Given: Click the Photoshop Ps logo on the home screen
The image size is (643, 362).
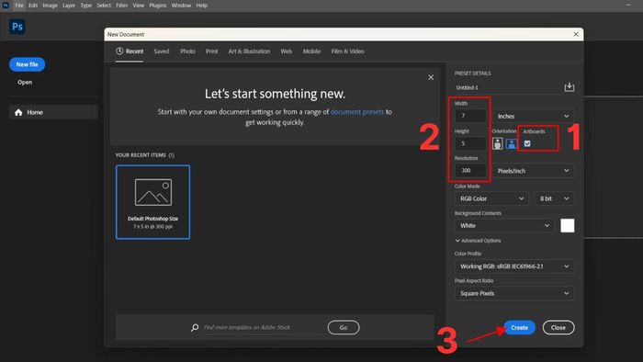Looking at the screenshot, I should 17,27.
